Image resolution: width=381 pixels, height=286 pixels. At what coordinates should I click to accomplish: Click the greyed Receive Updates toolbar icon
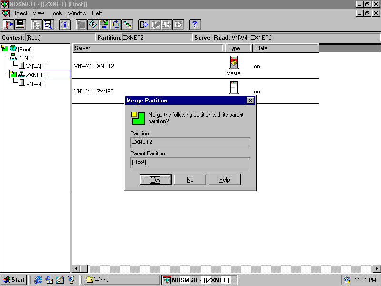[178, 25]
